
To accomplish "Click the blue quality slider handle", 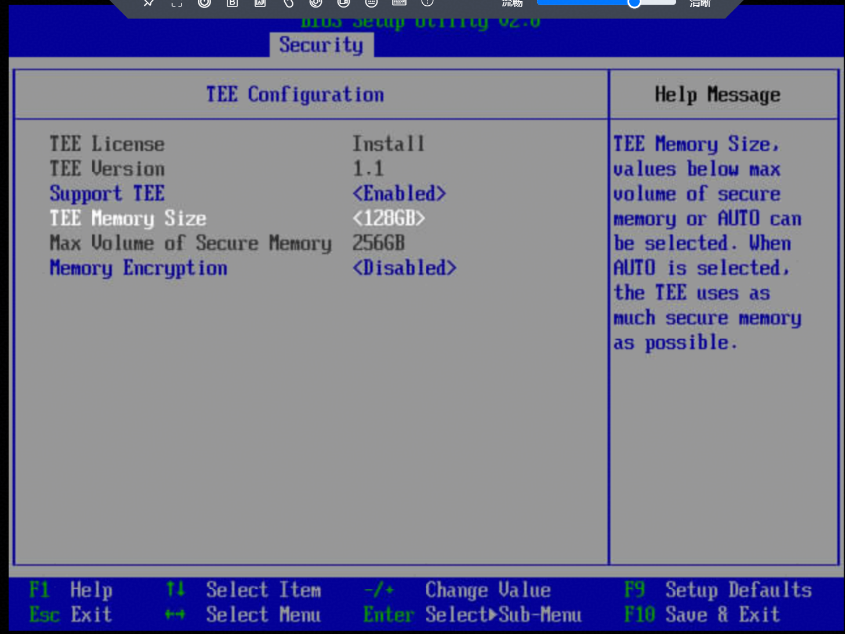I will 634,3.
